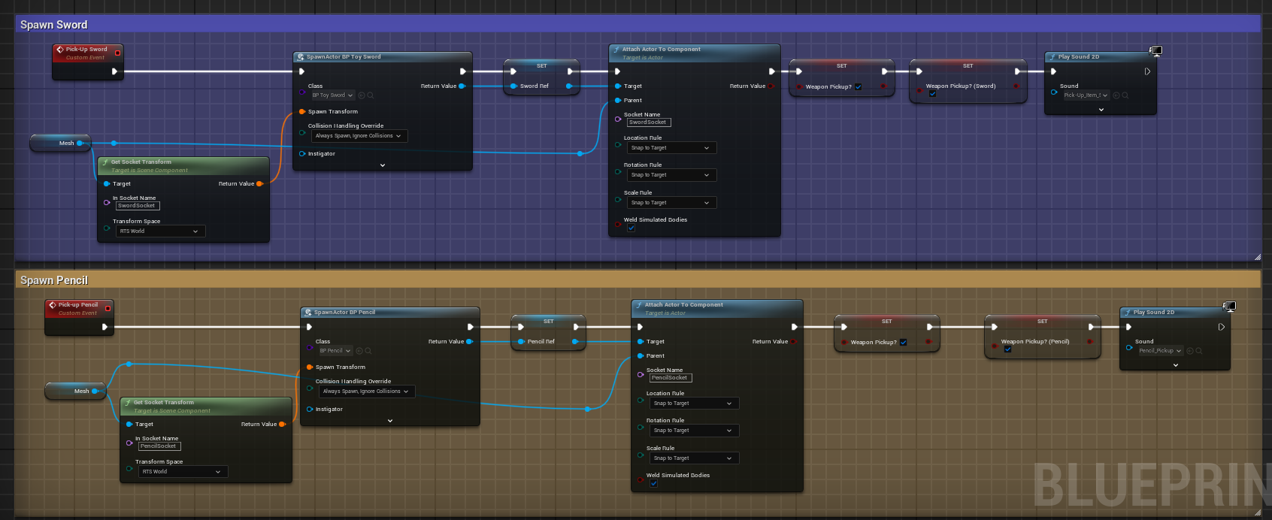Expand advanced pins on SpawnActor BP Pencil
The image size is (1272, 520).
[x=390, y=420]
